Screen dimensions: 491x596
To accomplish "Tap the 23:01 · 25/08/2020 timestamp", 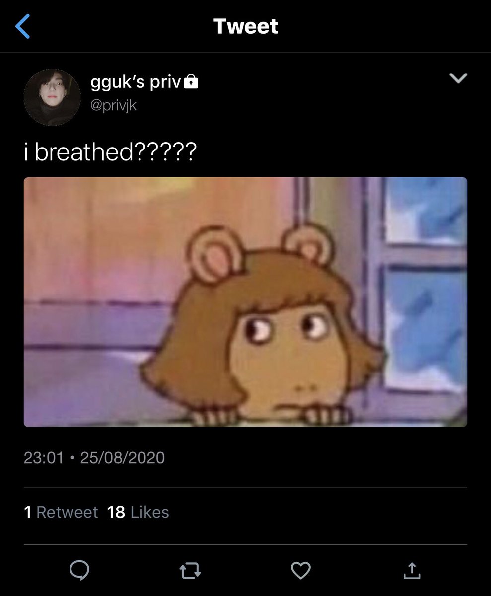I will [94, 457].
